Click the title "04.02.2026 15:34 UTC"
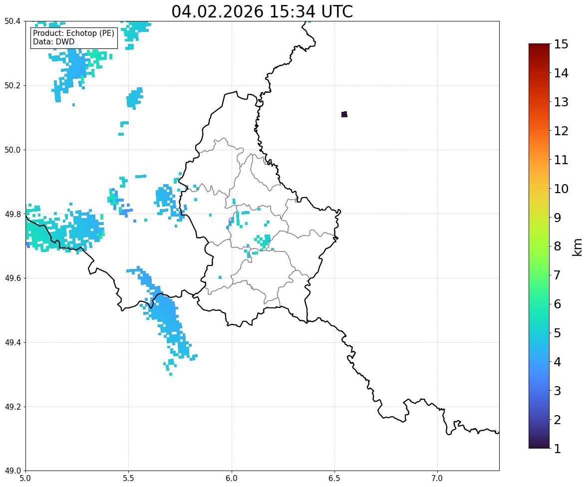This screenshot has height=487, width=588. pos(262,11)
